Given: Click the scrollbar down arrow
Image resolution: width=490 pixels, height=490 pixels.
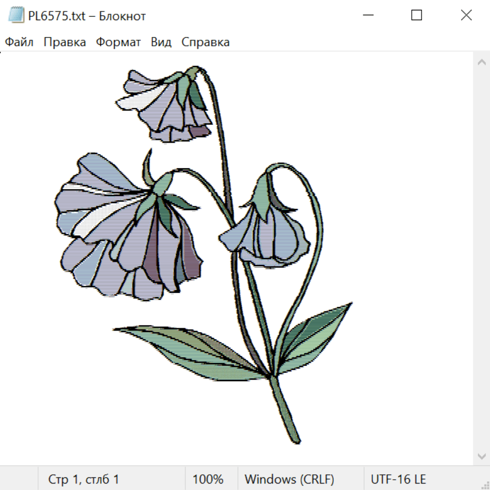Looking at the screenshot, I should click(x=481, y=456).
